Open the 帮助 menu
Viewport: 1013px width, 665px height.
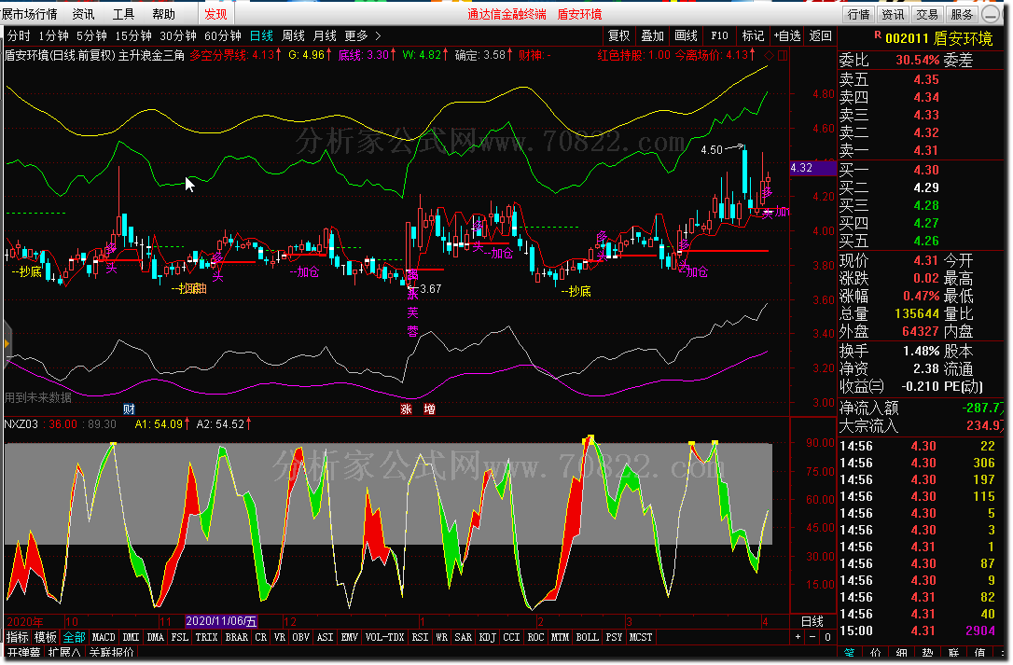[x=163, y=14]
